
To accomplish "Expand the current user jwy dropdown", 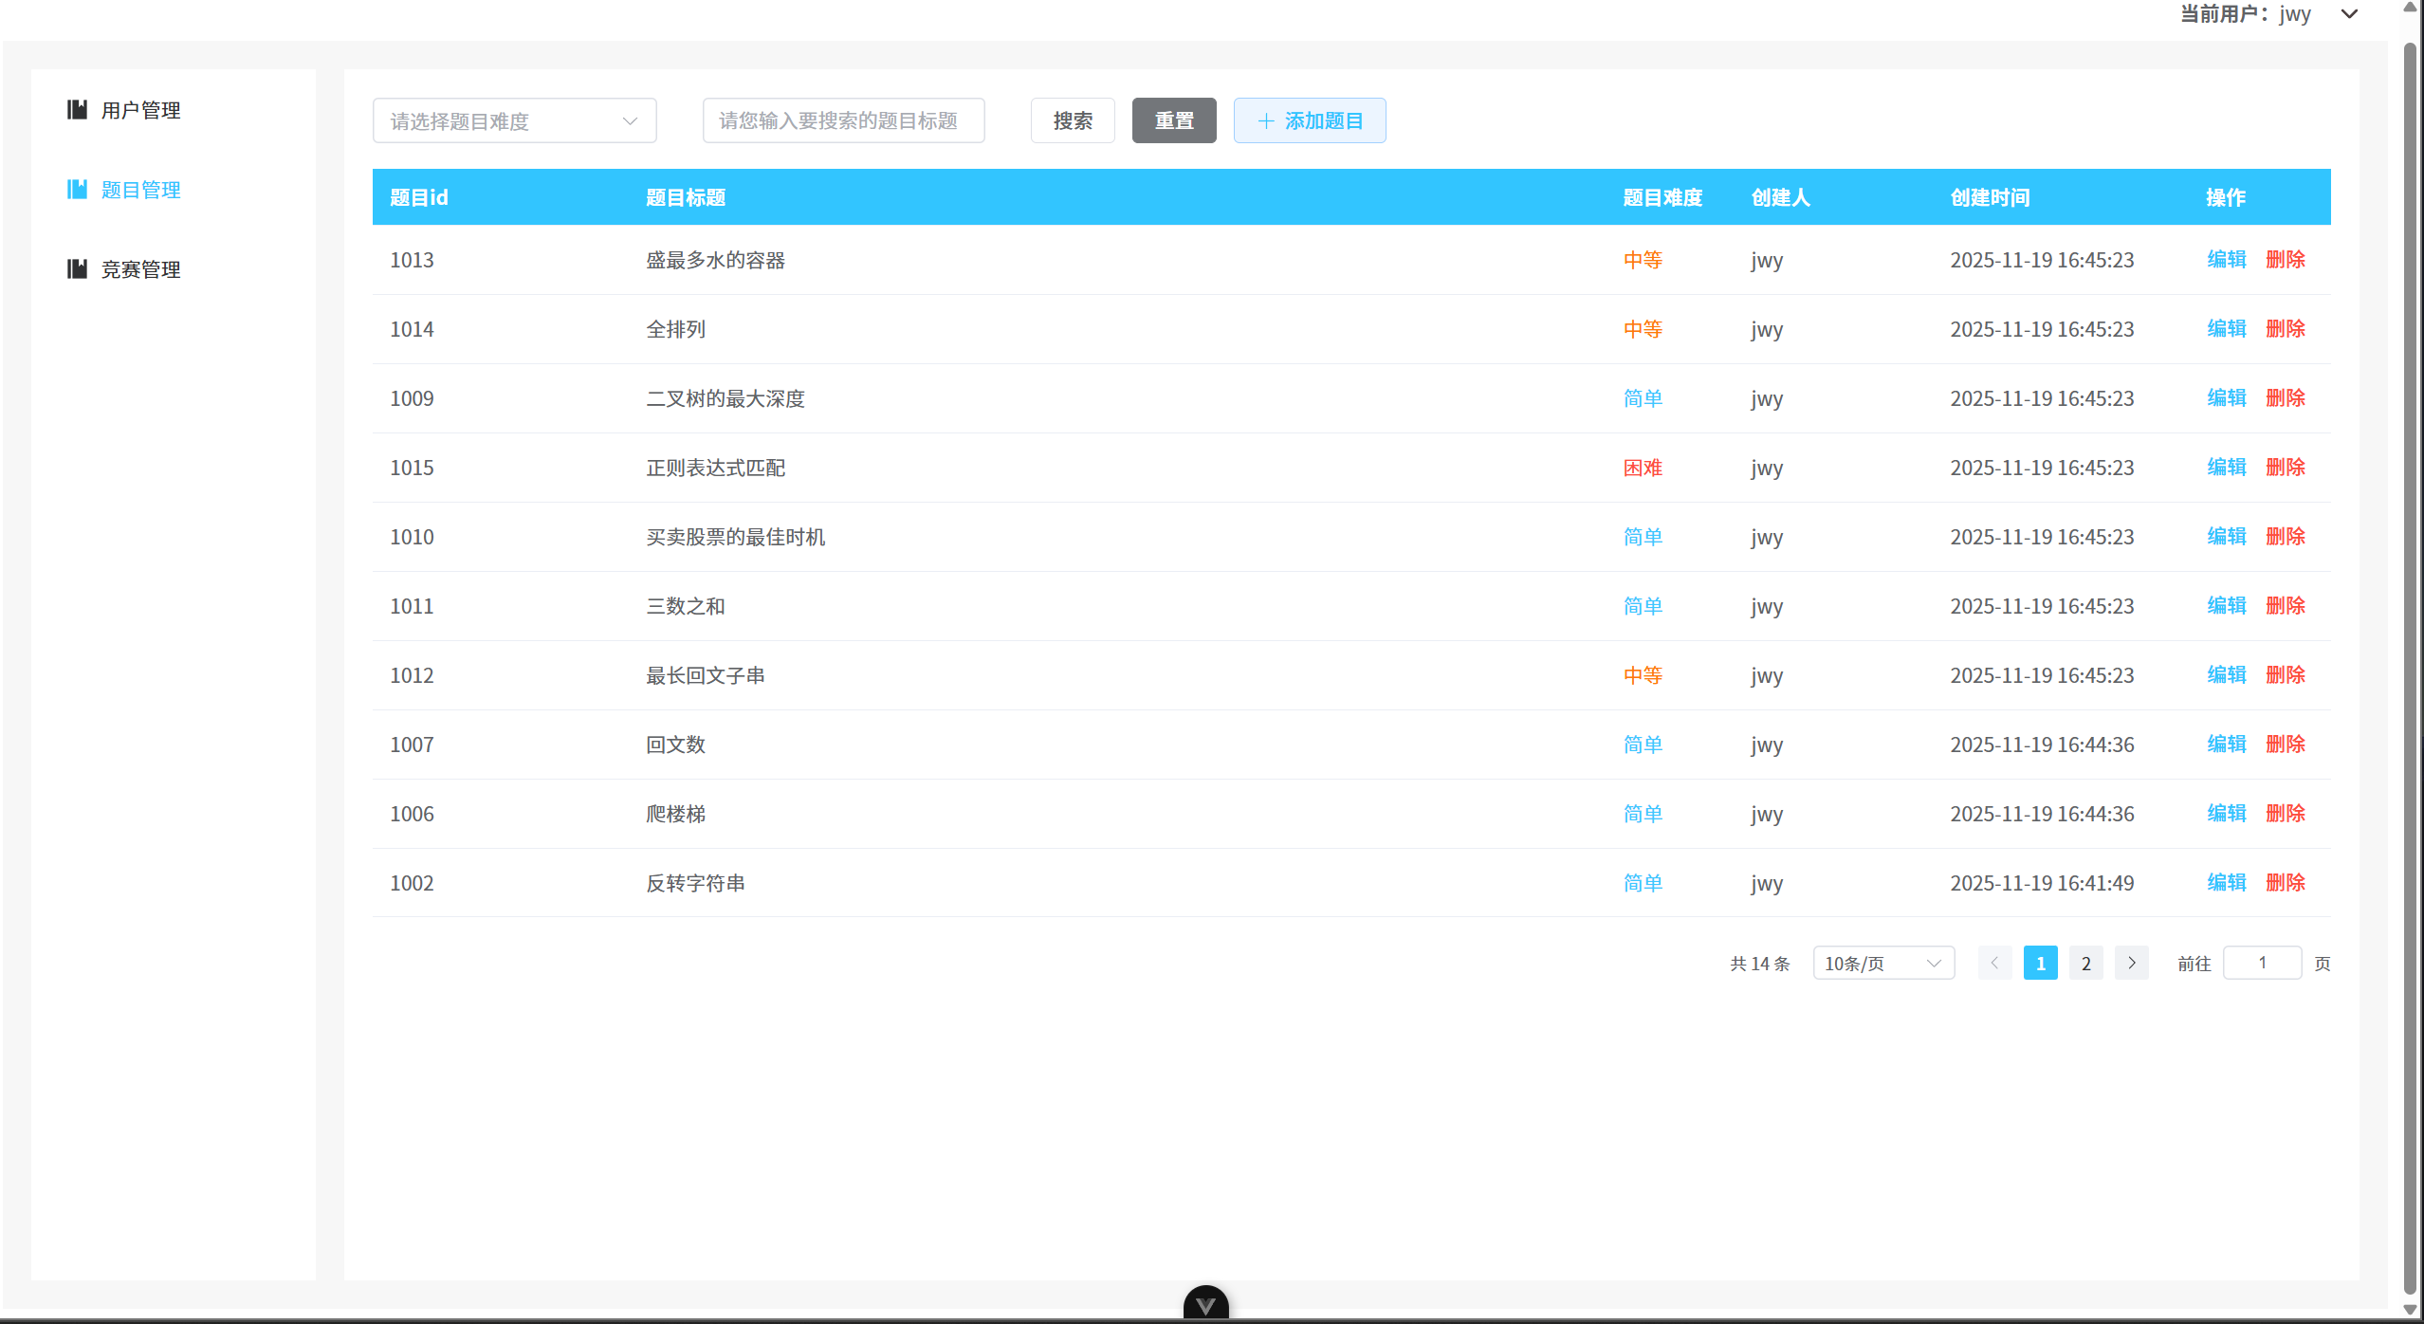I will point(2349,14).
